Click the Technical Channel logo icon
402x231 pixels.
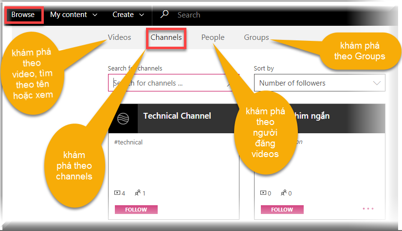point(123,119)
